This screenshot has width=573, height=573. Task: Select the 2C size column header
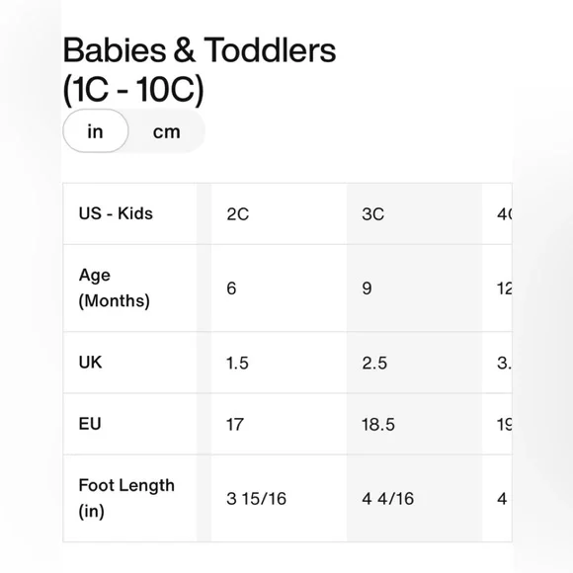click(x=279, y=213)
